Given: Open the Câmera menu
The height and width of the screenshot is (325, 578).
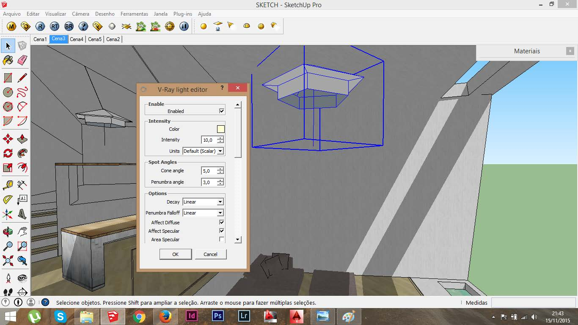Looking at the screenshot, I should pyautogui.click(x=80, y=14).
